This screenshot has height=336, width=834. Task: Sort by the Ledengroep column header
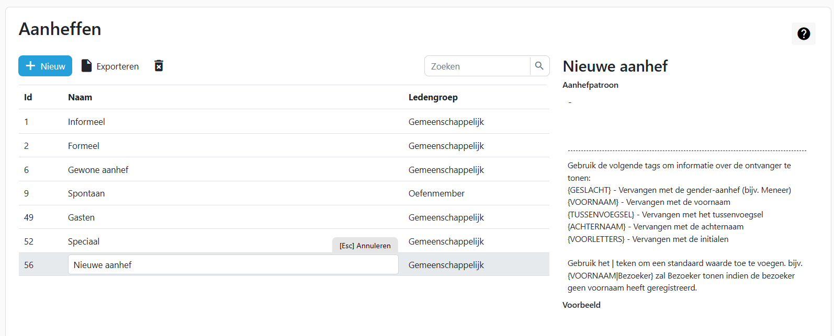tap(433, 97)
